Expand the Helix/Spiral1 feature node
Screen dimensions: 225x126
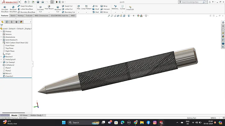point(1,60)
